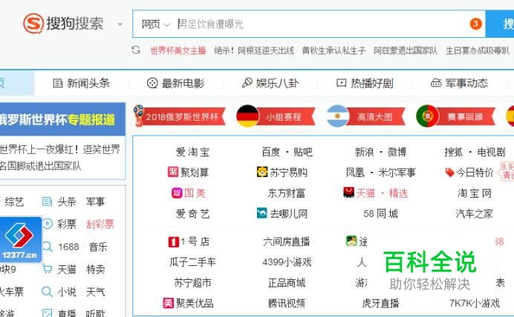The height and width of the screenshot is (317, 514).
Task: Open 赛事回顾 with the Portugal flag
Action: click(455, 116)
